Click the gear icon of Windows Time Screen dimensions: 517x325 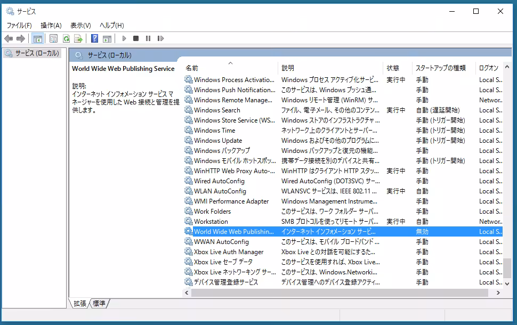tap(189, 130)
